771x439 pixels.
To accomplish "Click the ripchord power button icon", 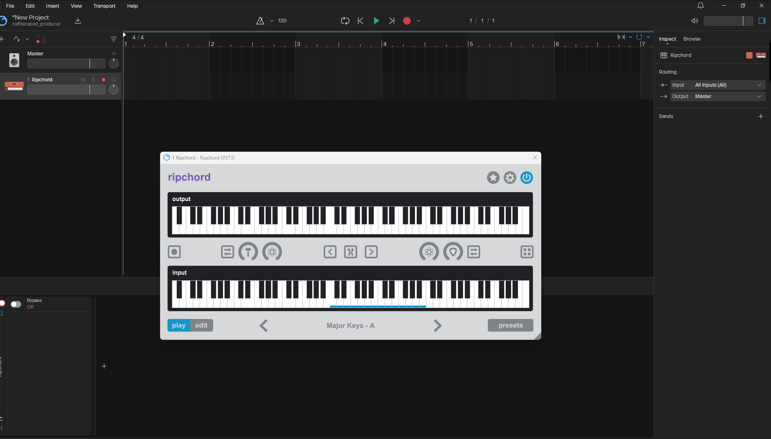I will point(526,178).
